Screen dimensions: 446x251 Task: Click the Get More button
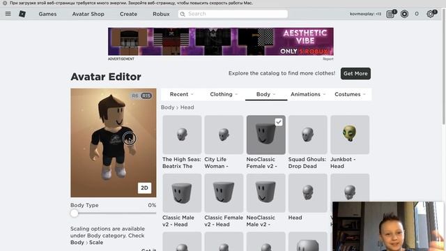[x=355, y=73]
